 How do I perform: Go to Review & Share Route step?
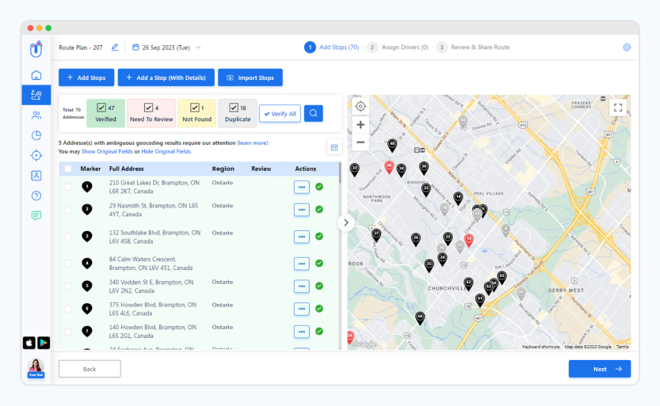473,47
